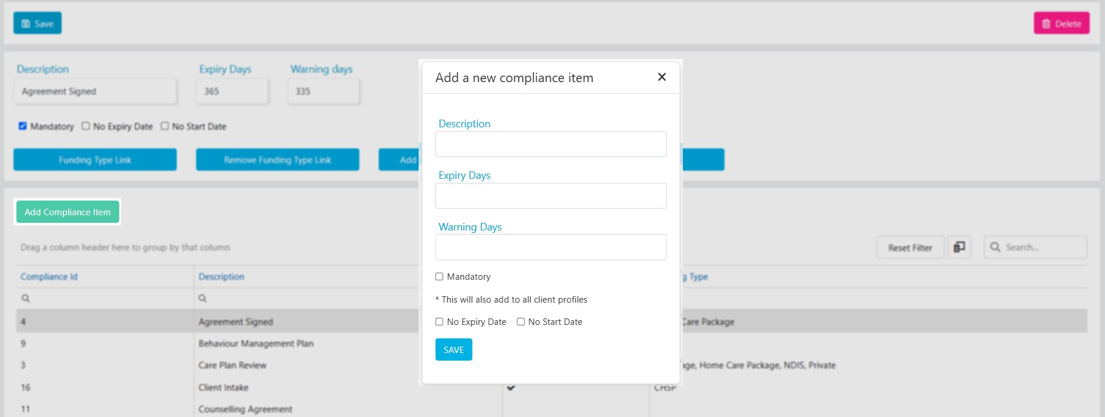The image size is (1105, 417).
Task: Click the Add Compliance Item button
Action: (68, 212)
